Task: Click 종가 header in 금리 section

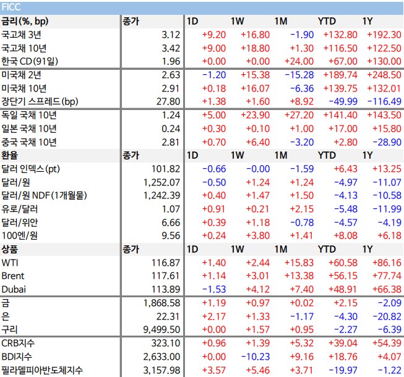Action: 131,22
